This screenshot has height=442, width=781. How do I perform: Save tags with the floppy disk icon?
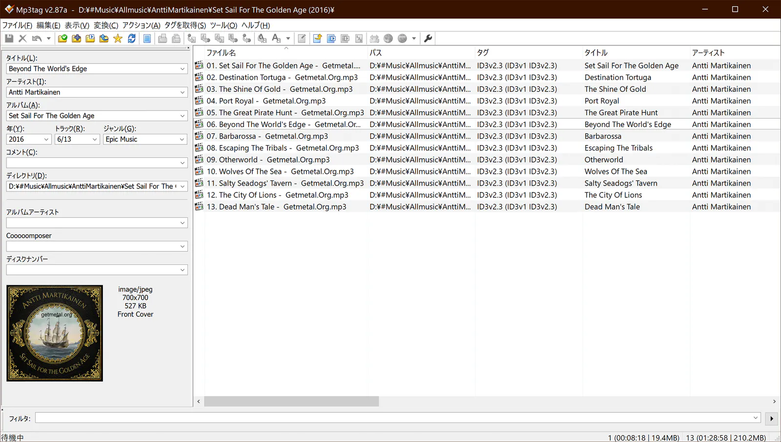[9, 39]
